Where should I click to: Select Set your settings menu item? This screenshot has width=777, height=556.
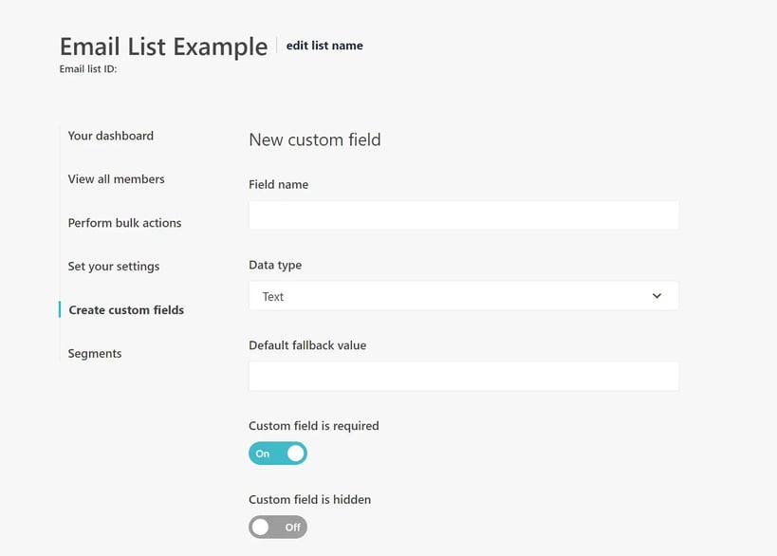tap(114, 267)
